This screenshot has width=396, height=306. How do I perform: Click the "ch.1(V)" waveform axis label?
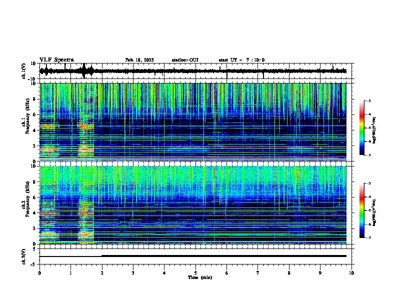[24, 71]
